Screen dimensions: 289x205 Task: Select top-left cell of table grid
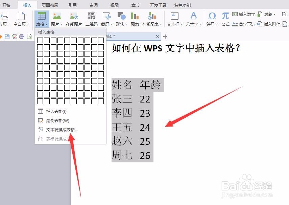click(40, 40)
